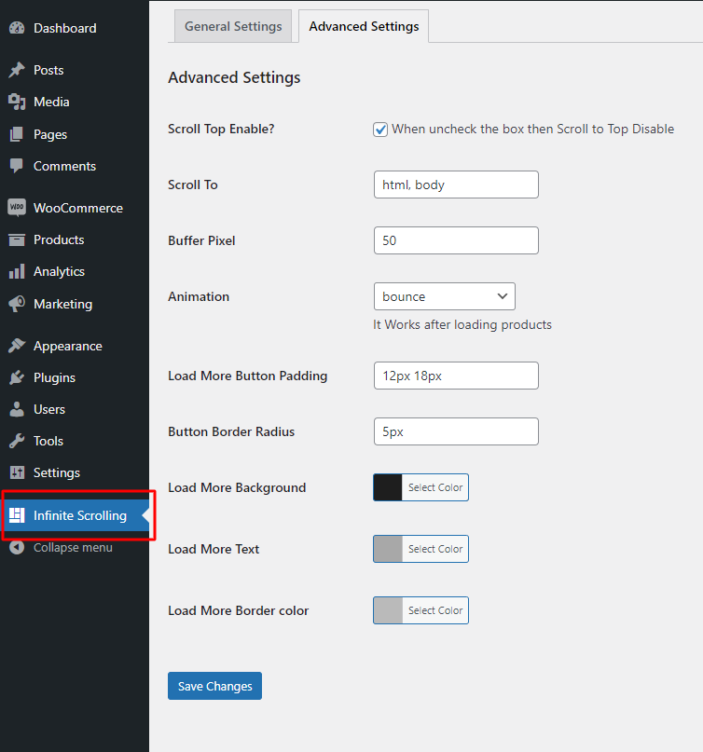Screen dimensions: 703x752
Task: Uncheck the Scroll Top Enable checkbox
Action: click(380, 130)
